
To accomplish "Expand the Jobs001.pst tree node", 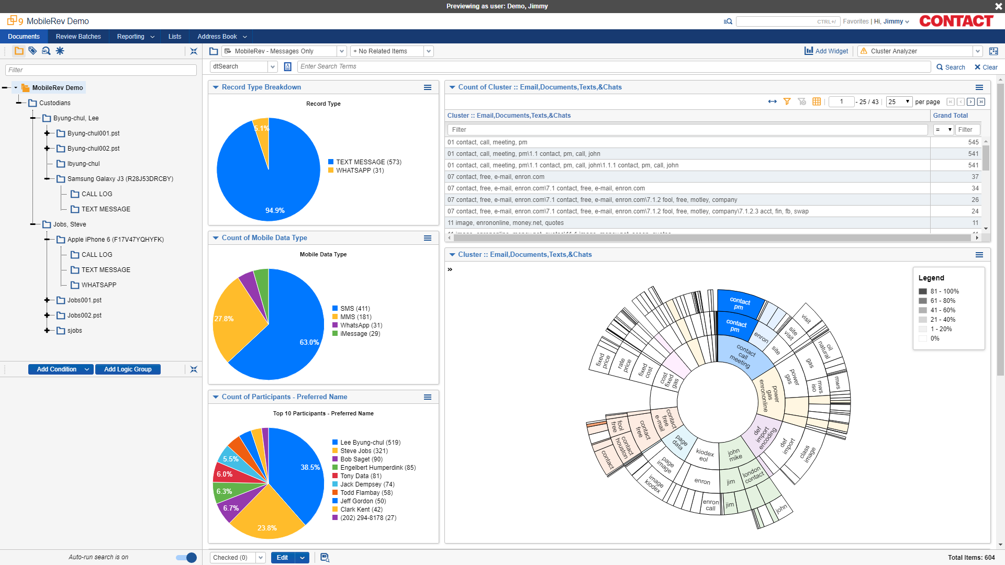I will [x=47, y=300].
